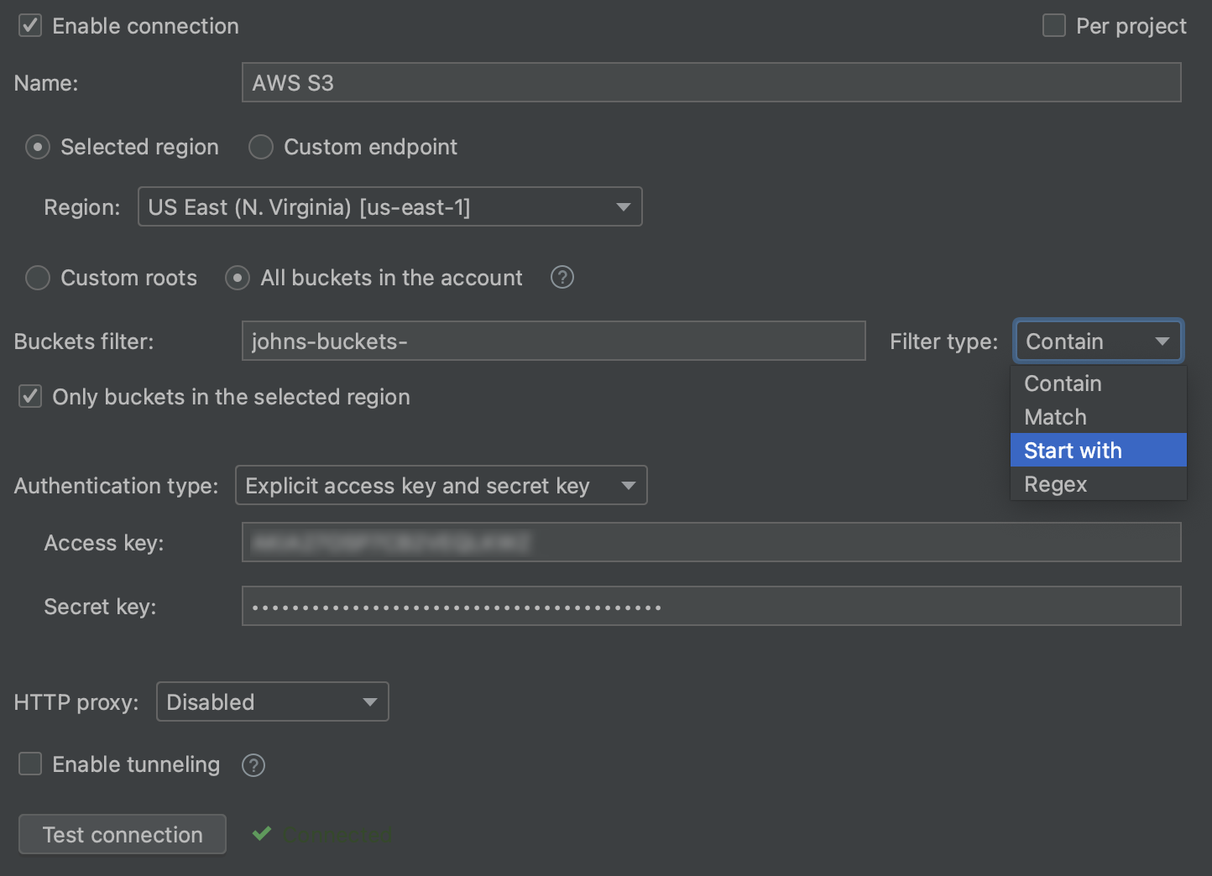Open the Authentication type dropdown
1212x876 pixels.
630,485
